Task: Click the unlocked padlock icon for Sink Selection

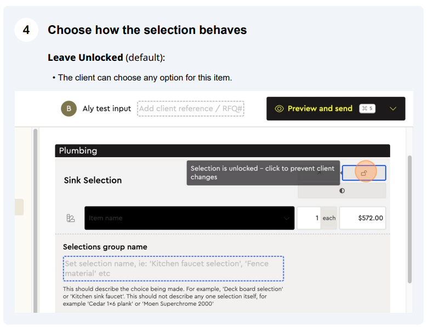Action: (x=364, y=173)
